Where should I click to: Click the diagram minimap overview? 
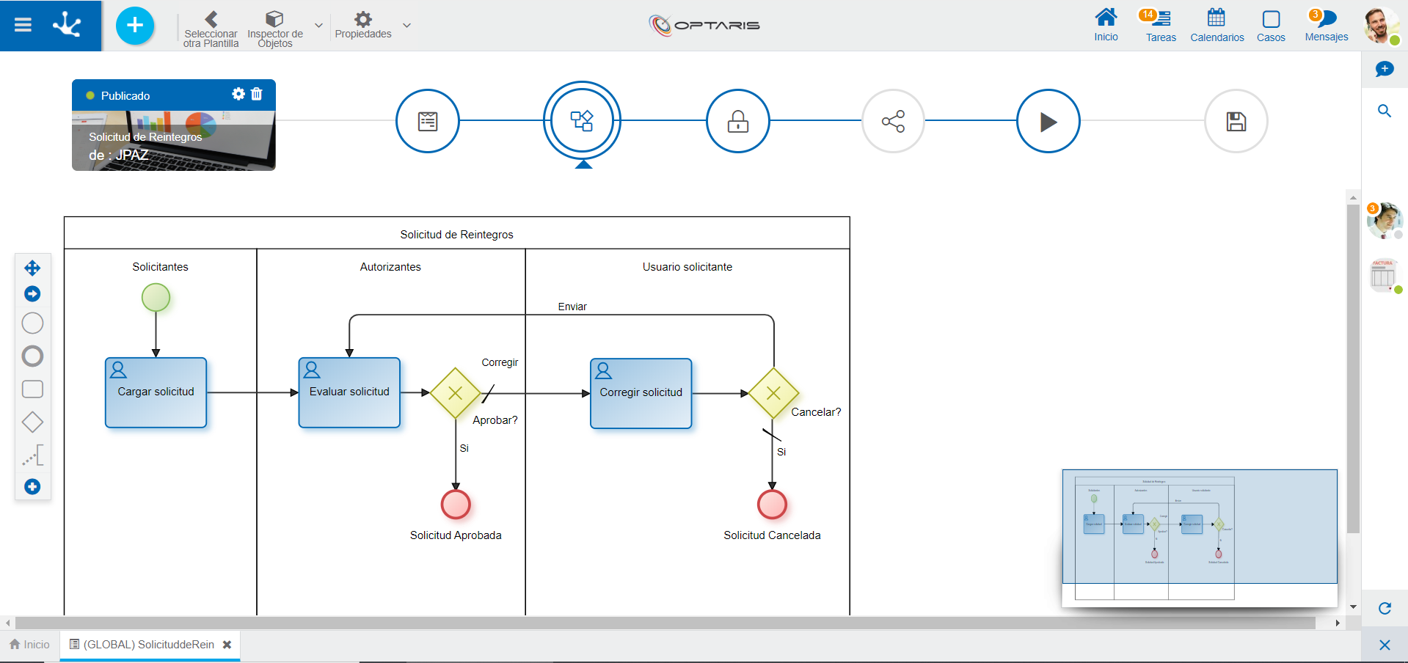[1200, 538]
